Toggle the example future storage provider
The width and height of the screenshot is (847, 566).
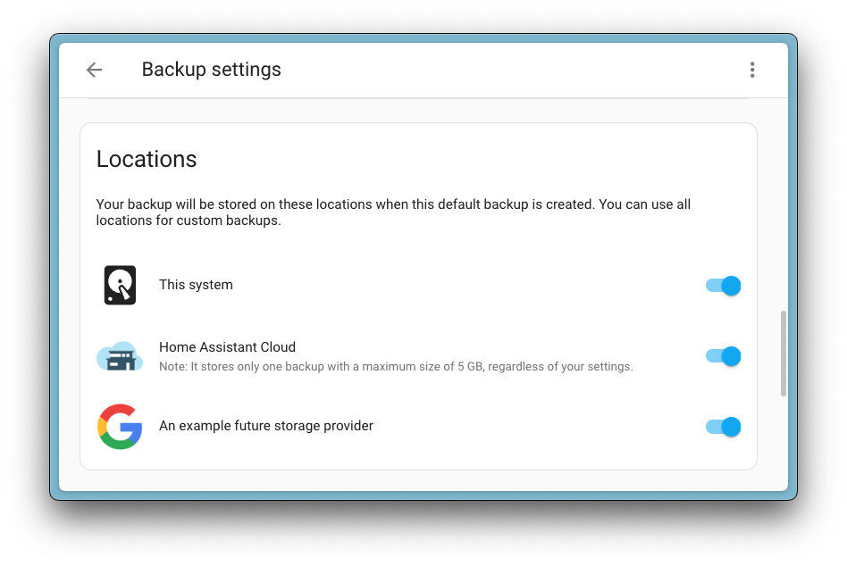click(723, 427)
